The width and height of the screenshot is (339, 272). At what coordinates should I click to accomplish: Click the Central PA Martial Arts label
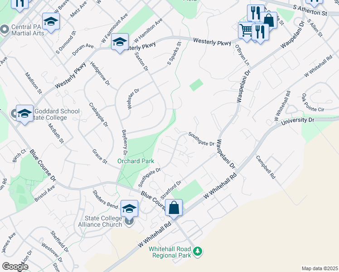coord(28,30)
